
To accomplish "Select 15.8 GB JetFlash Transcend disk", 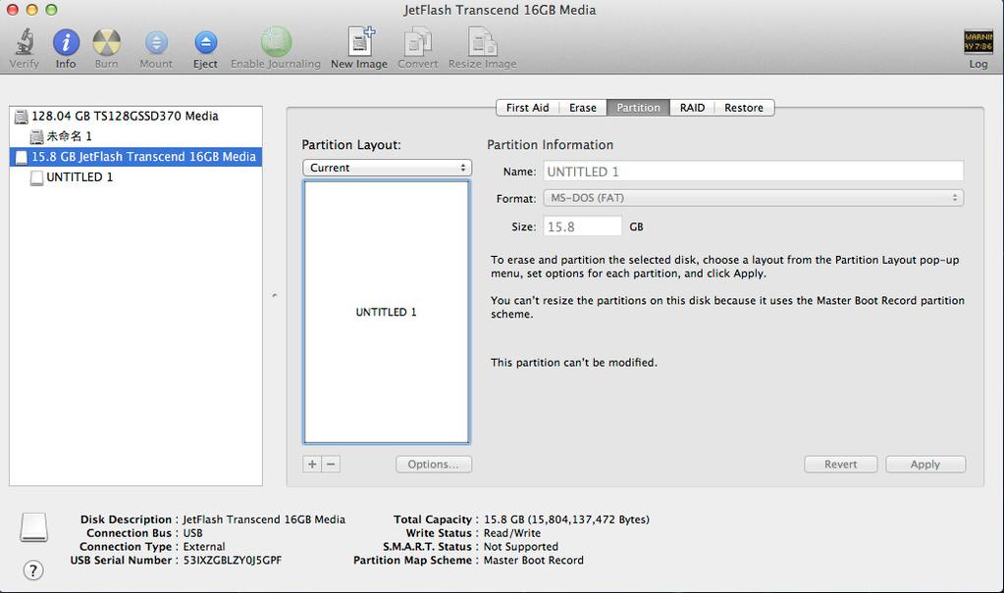I will pyautogui.click(x=135, y=157).
